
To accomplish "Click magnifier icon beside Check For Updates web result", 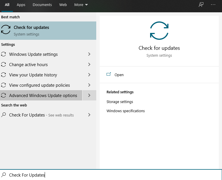I will point(3,115).
